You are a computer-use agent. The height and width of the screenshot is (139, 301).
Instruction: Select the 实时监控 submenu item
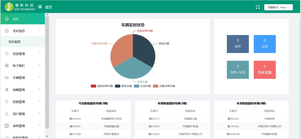pyautogui.click(x=15, y=42)
